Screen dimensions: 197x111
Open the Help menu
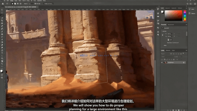pyautogui.click(x=44, y=1)
